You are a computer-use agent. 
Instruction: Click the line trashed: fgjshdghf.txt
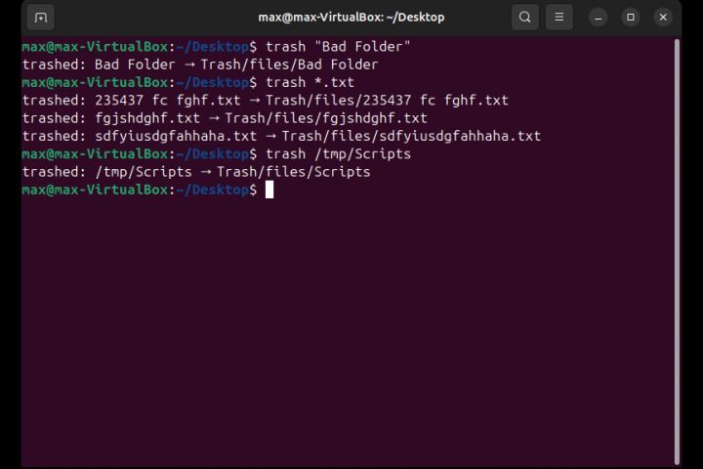point(225,118)
